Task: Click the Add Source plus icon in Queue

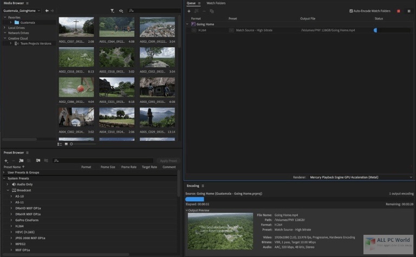Action: coord(189,11)
